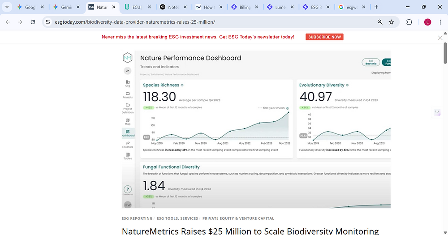Open the Tables sidebar icon
Screen dimensions: 448x235
coord(127,156)
